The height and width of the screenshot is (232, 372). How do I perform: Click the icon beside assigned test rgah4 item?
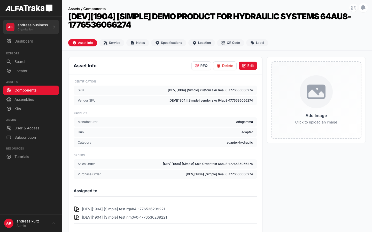tap(77, 209)
